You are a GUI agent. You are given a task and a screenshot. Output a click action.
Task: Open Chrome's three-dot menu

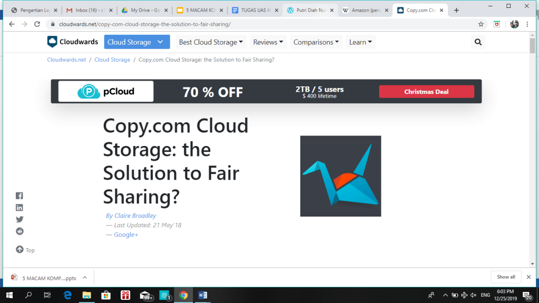pos(527,24)
